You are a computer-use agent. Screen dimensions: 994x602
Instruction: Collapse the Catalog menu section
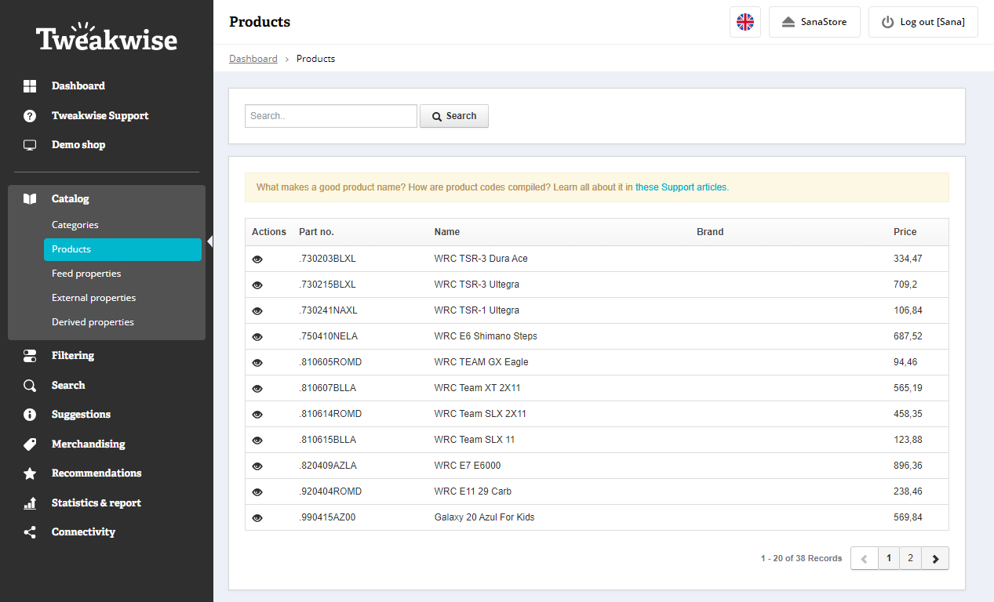point(71,199)
